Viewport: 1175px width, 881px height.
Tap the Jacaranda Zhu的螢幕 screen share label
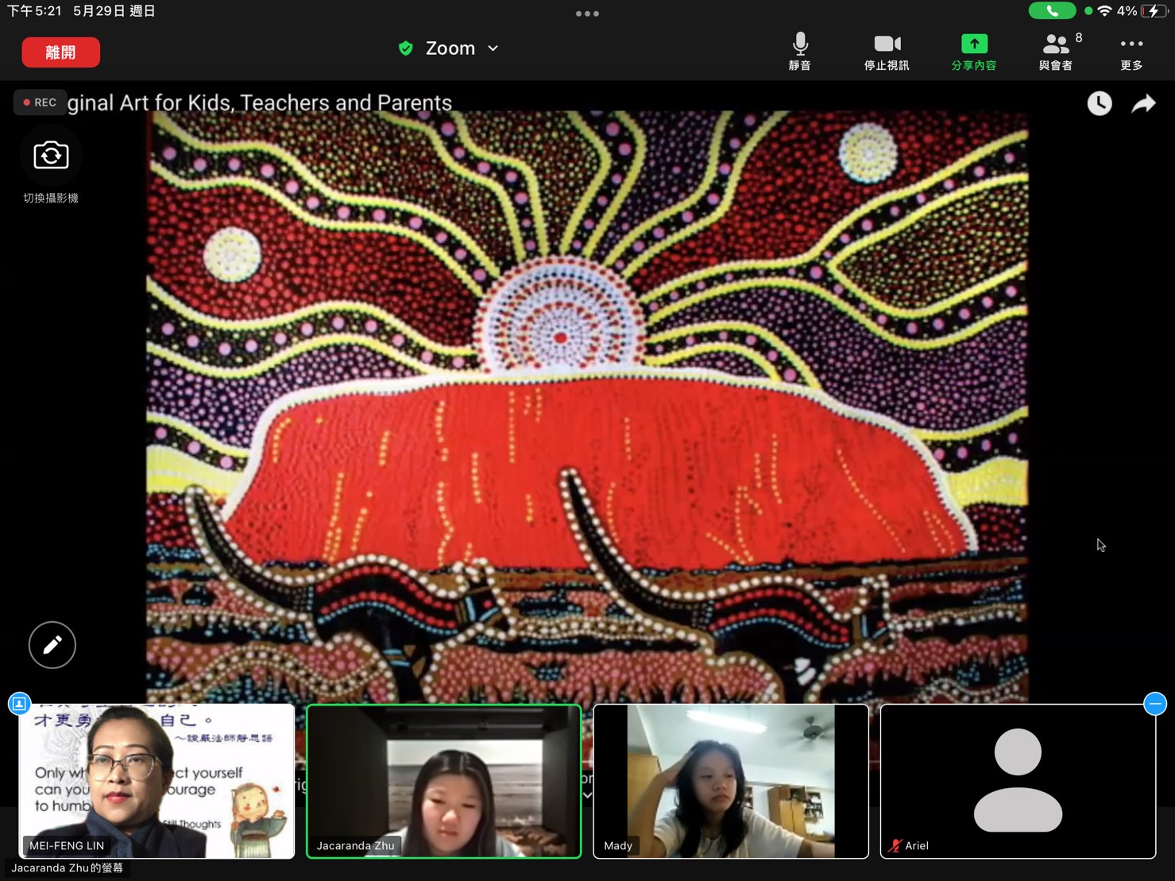[x=68, y=868]
